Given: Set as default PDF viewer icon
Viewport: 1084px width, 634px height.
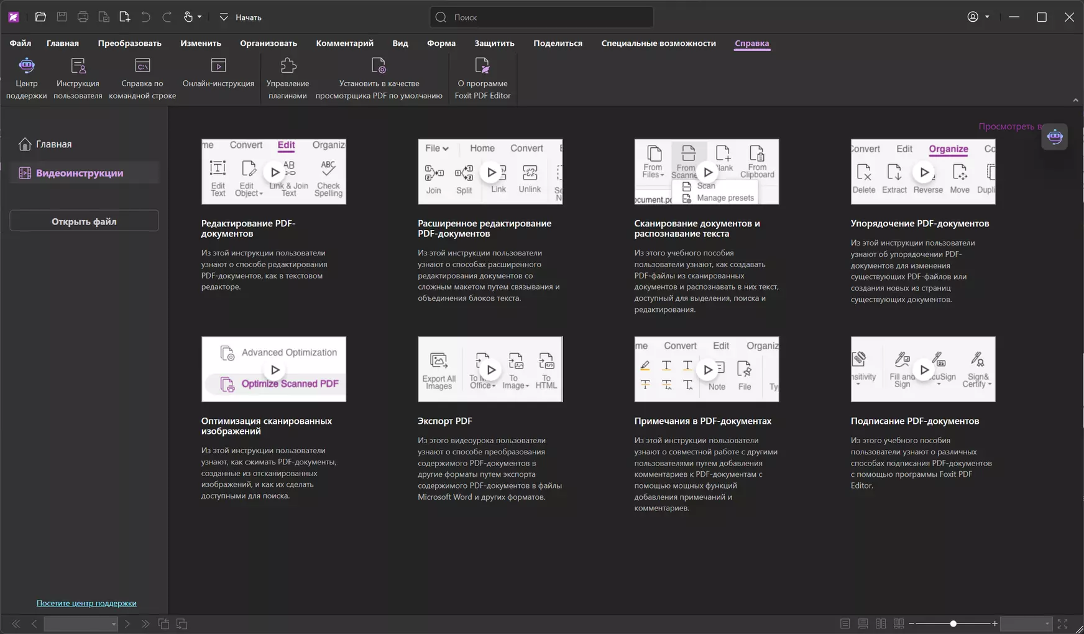Looking at the screenshot, I should [379, 66].
